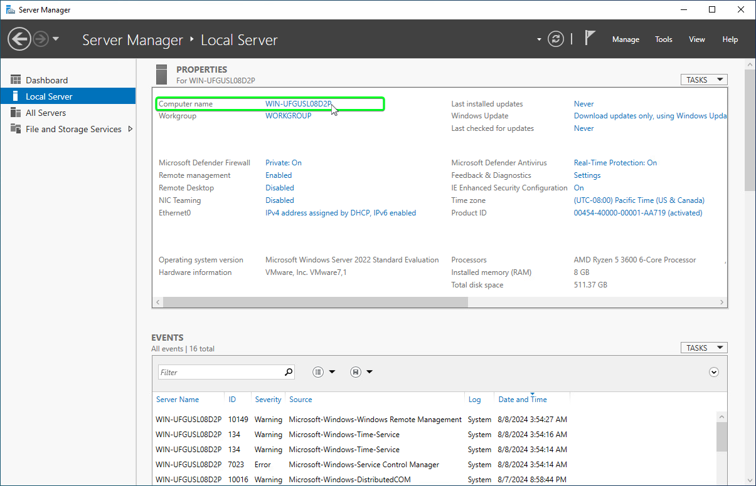Click the File and Storage Services icon
This screenshot has width=756, height=486.
(16, 129)
